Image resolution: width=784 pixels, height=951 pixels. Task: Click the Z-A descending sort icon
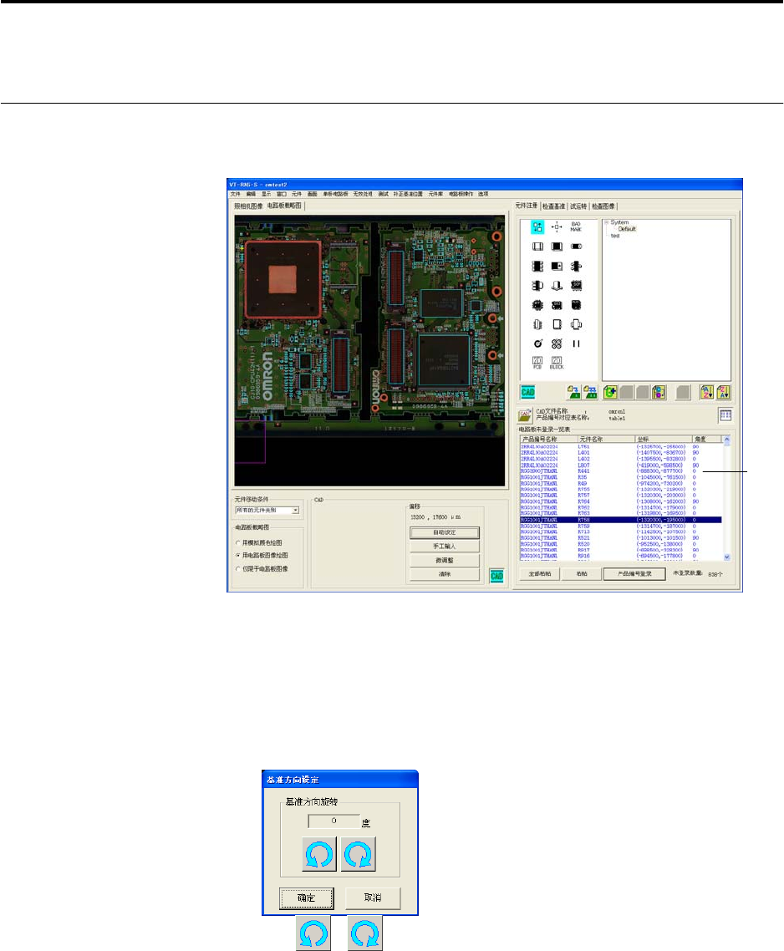point(724,390)
